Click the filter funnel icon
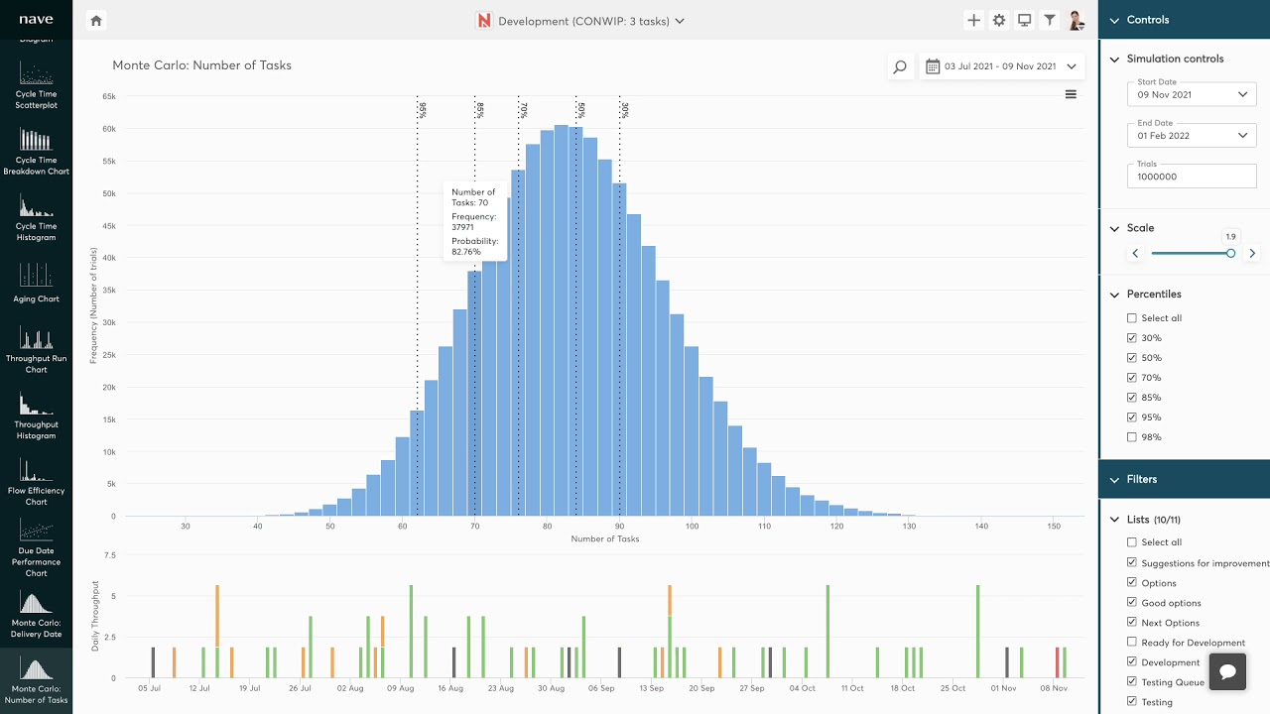Viewport: 1270px width, 714px height. (1050, 20)
